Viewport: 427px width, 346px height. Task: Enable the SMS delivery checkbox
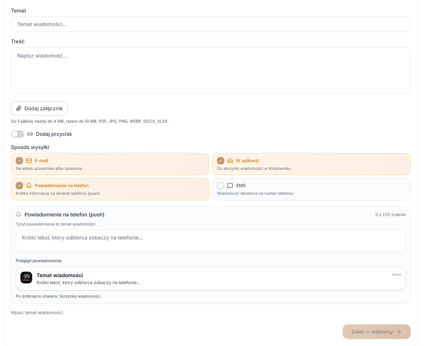point(221,186)
